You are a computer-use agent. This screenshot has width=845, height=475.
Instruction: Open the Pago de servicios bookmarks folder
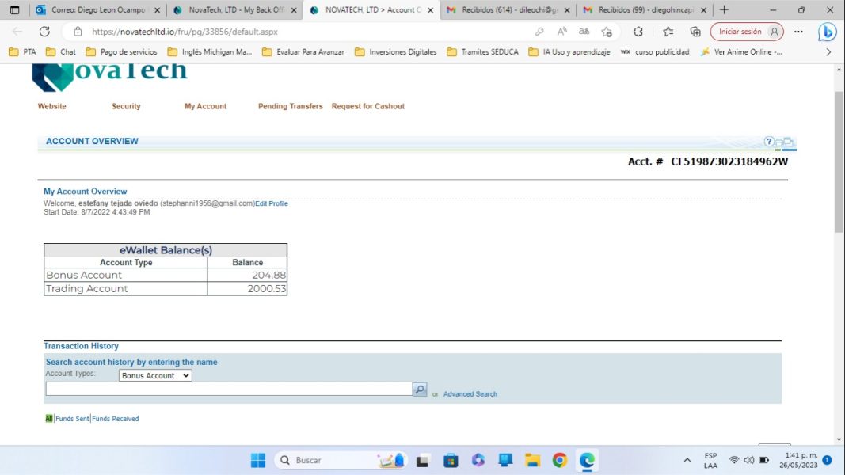pyautogui.click(x=122, y=52)
